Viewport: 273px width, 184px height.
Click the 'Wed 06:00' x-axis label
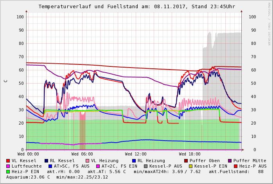coord(82,154)
